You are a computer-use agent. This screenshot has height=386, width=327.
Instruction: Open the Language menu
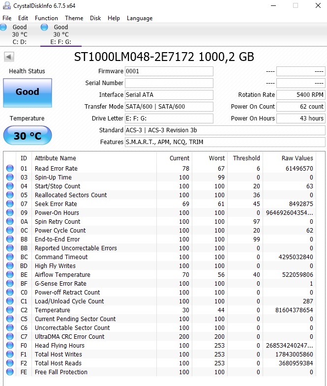[x=140, y=18]
